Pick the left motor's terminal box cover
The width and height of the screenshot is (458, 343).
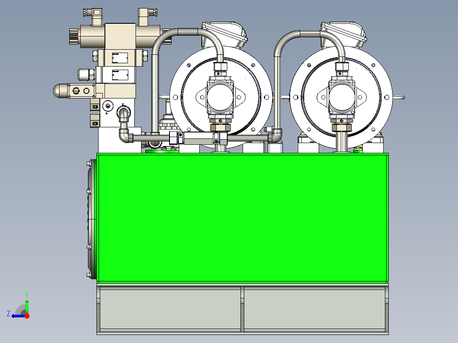point(225,34)
